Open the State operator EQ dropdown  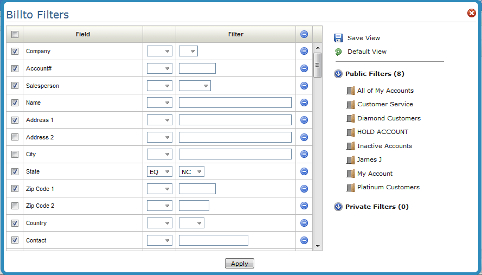point(159,172)
